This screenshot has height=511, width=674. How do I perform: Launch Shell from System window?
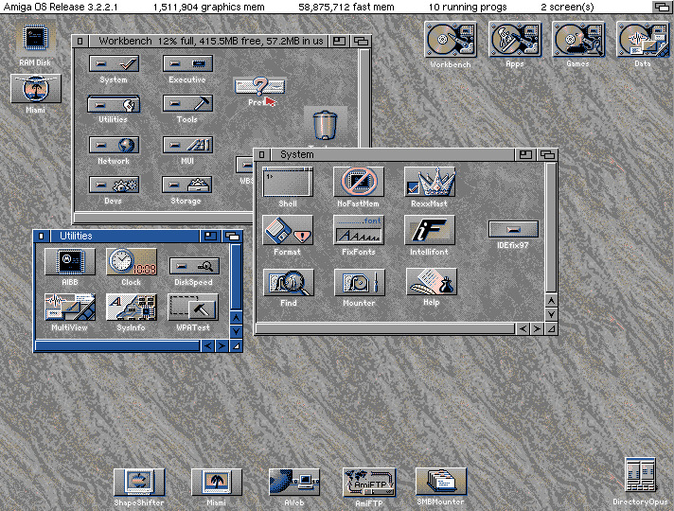coord(288,182)
